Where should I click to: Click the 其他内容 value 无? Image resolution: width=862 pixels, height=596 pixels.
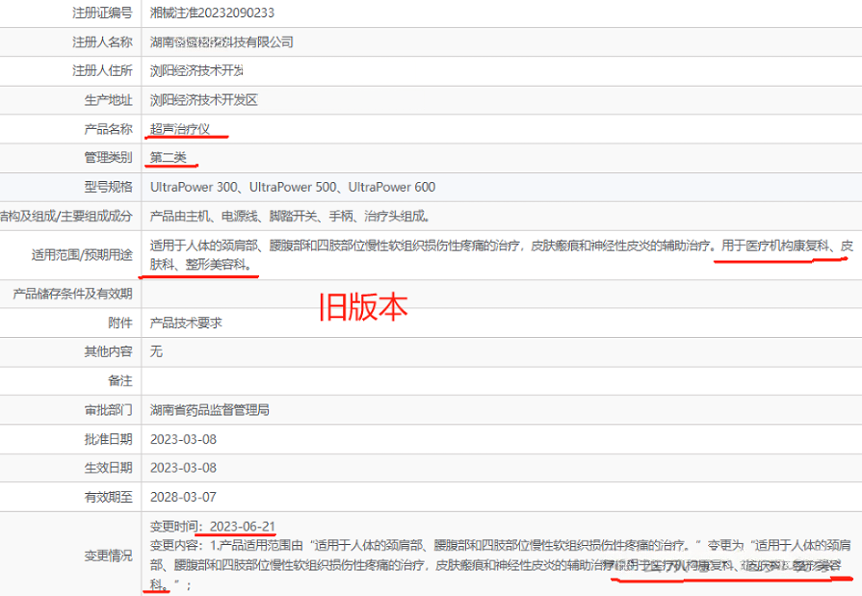click(157, 351)
